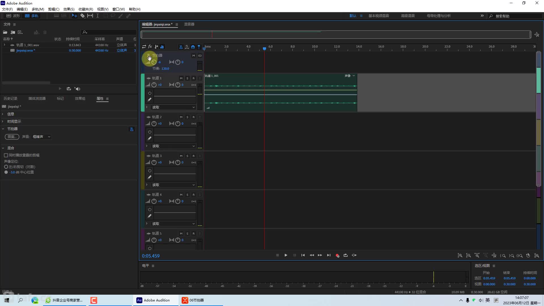The image size is (544, 306).
Task: Collapse the 节拍器 section
Action: point(3,129)
